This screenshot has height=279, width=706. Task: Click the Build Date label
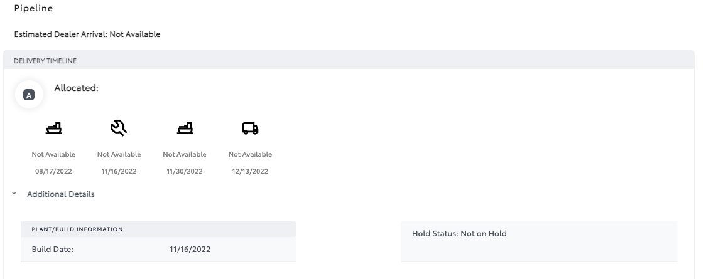[x=53, y=250]
